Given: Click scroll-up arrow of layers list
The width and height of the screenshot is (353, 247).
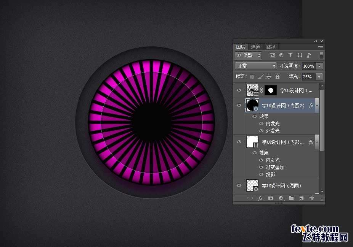Looking at the screenshot, I should [322, 86].
